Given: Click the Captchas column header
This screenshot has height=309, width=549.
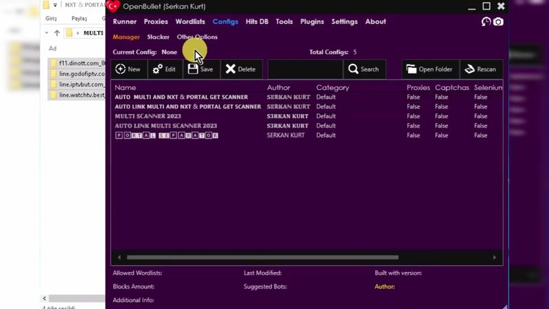Looking at the screenshot, I should click(452, 88).
